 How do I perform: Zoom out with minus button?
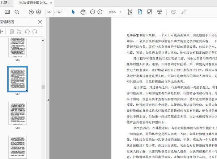(92, 12)
